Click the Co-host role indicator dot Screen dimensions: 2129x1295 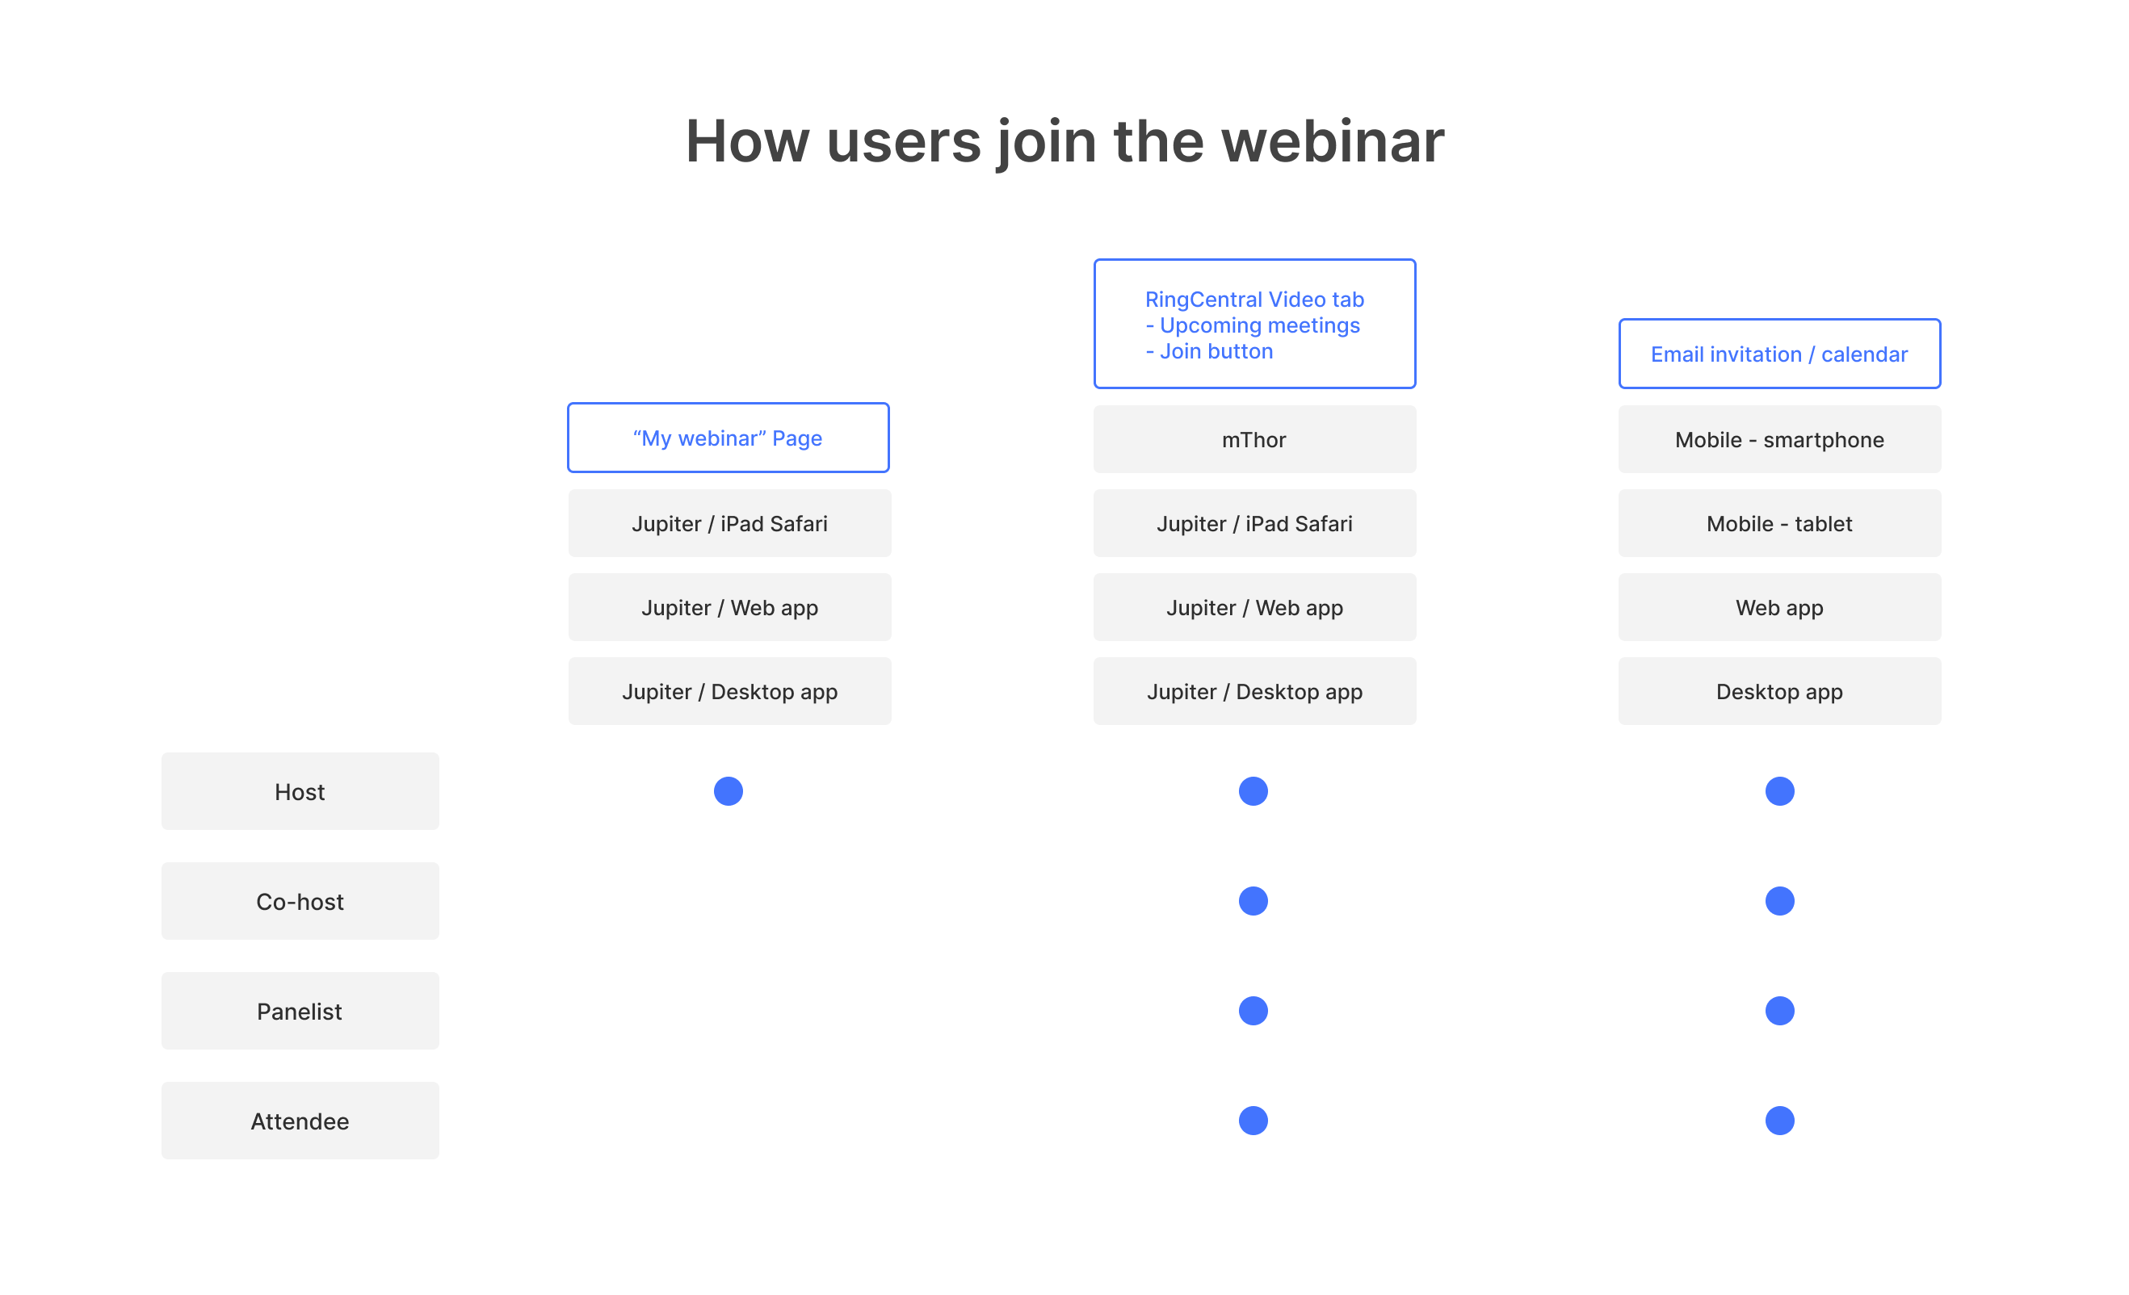(1253, 900)
